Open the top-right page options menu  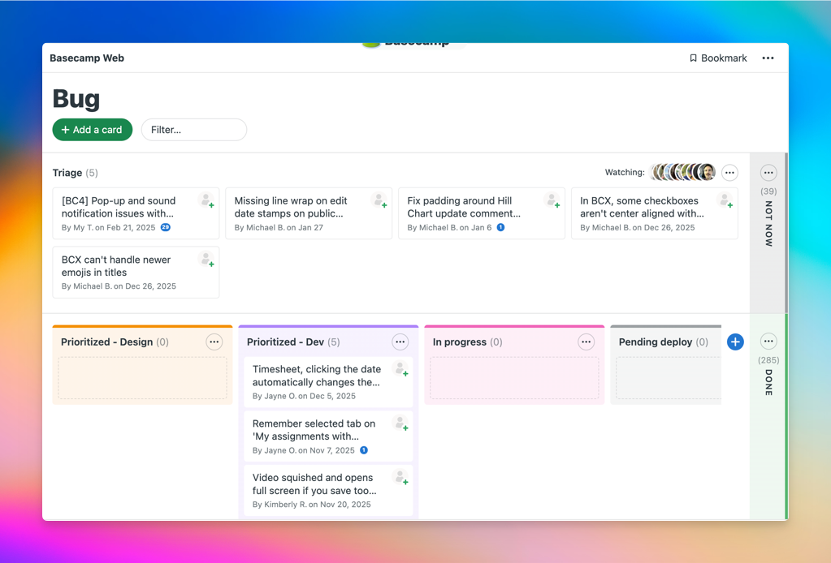[x=768, y=58]
